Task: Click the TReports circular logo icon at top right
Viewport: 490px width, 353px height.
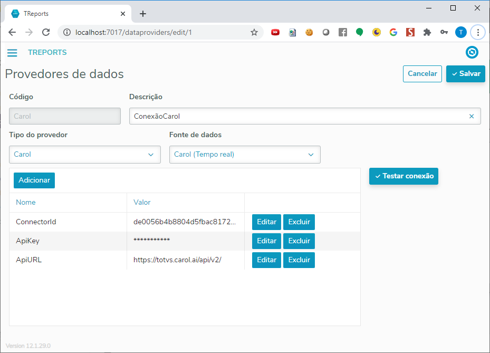Action: tap(472, 52)
